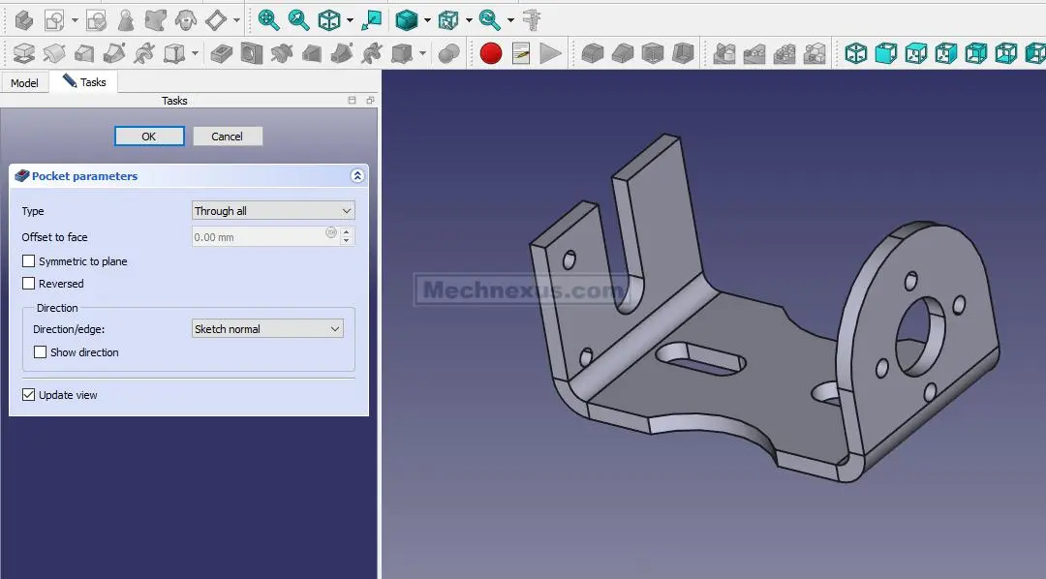Click the Fit All zoom icon

[268, 19]
